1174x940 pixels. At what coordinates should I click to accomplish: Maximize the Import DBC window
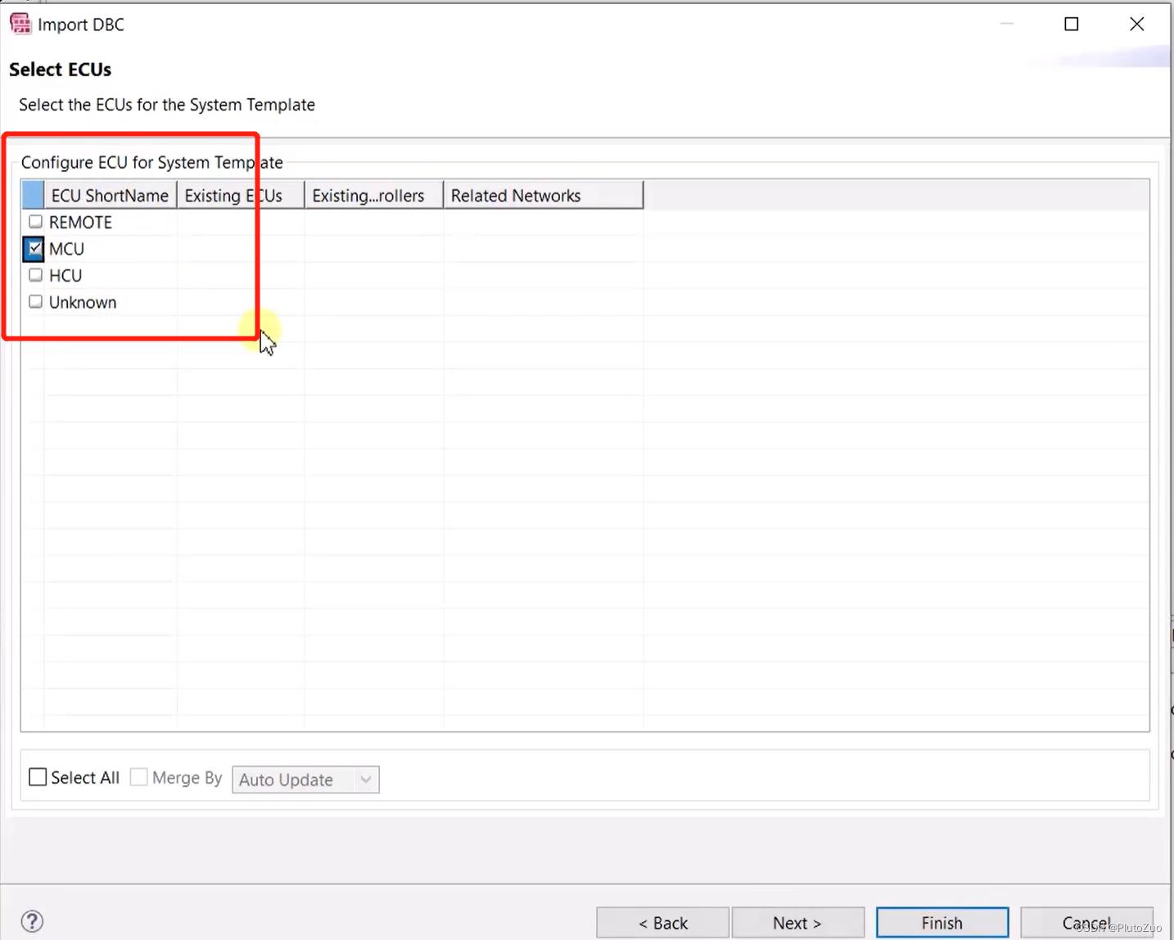(x=1071, y=24)
